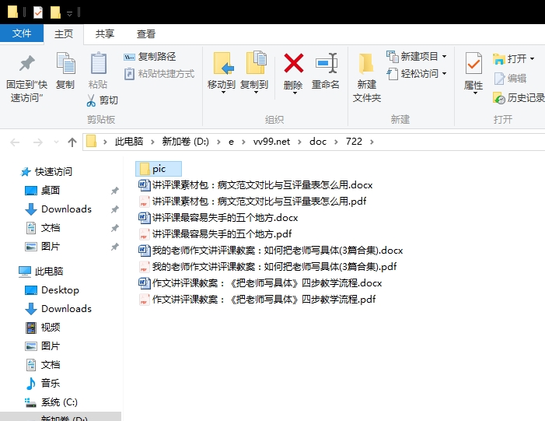Select 作文讲评课教案 四步教学流程.docx
The height and width of the screenshot is (421, 545).
click(x=260, y=283)
